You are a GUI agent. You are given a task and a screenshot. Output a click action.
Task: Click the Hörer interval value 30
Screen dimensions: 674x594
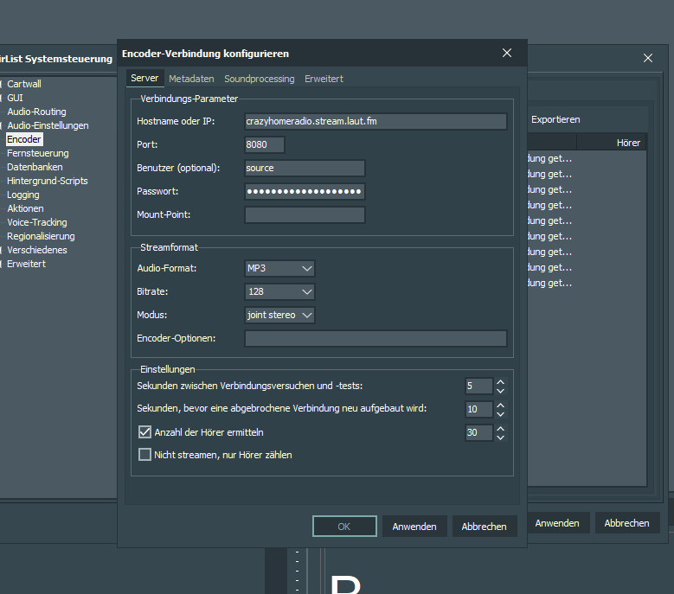[478, 432]
